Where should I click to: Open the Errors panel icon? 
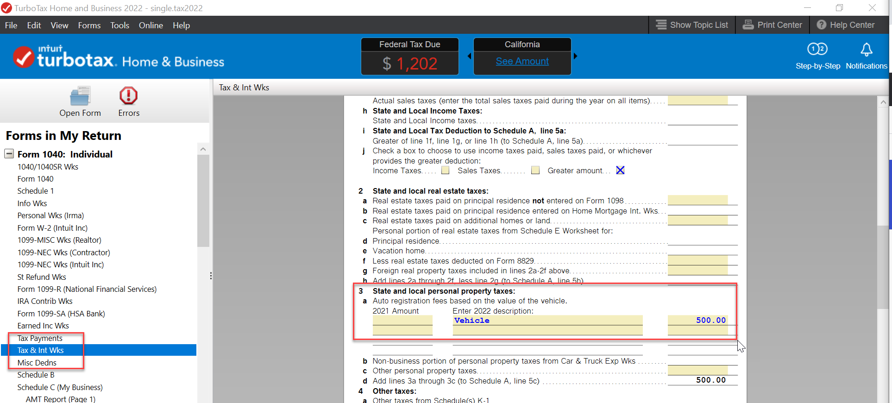click(128, 96)
